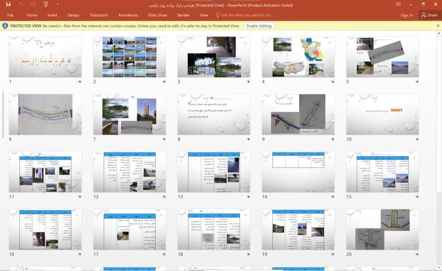Viewport: 442px width, 271px height.
Task: Open the Review tab
Action: point(183,15)
